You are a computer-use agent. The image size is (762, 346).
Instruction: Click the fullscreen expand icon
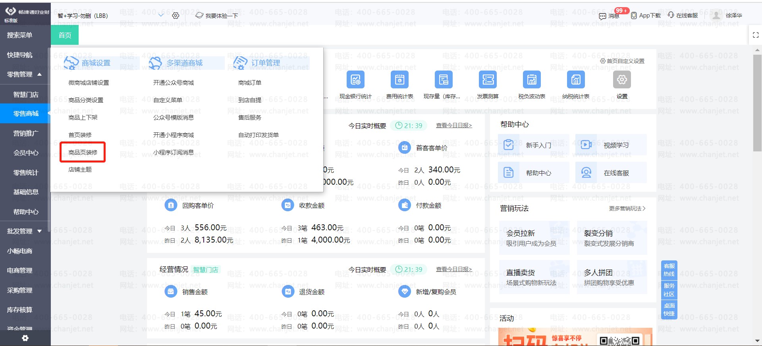click(x=755, y=35)
